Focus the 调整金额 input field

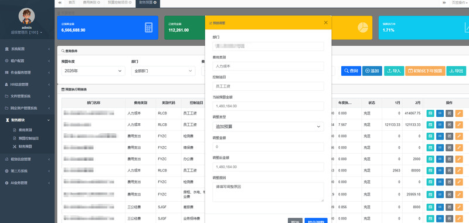[x=268, y=147]
